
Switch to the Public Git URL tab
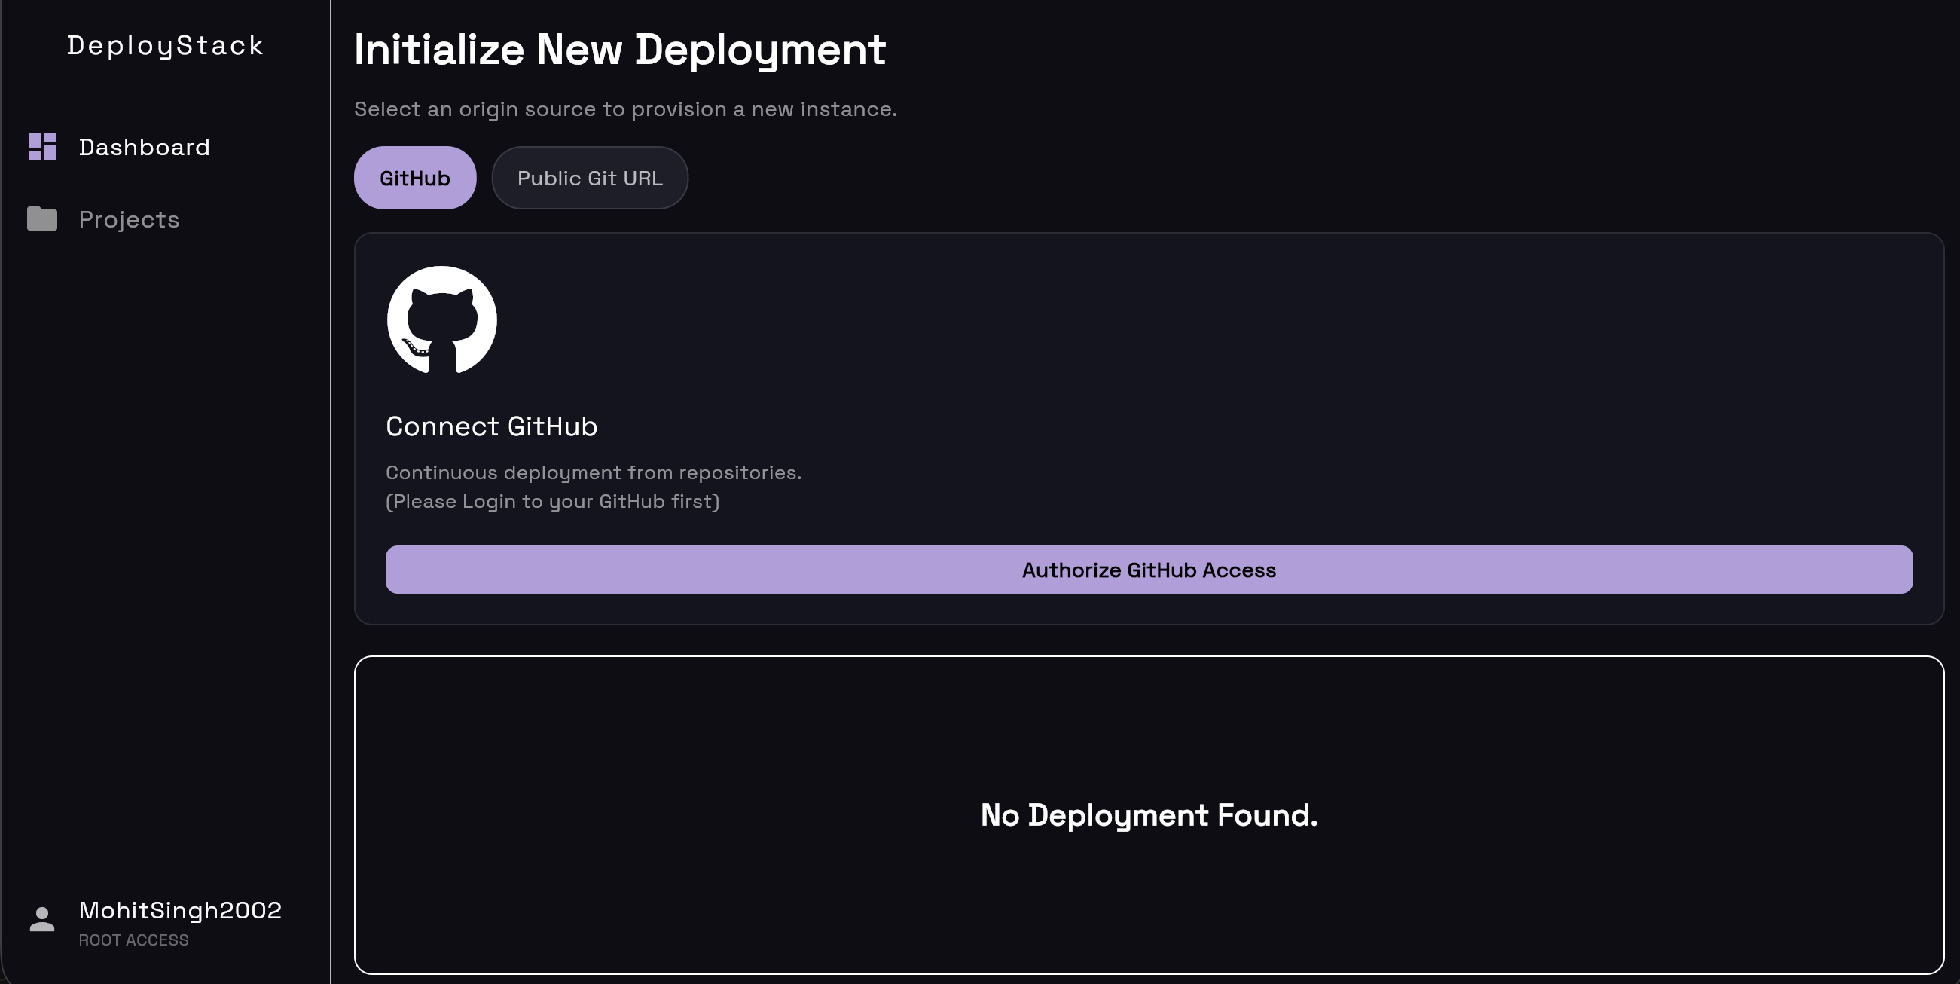click(590, 177)
